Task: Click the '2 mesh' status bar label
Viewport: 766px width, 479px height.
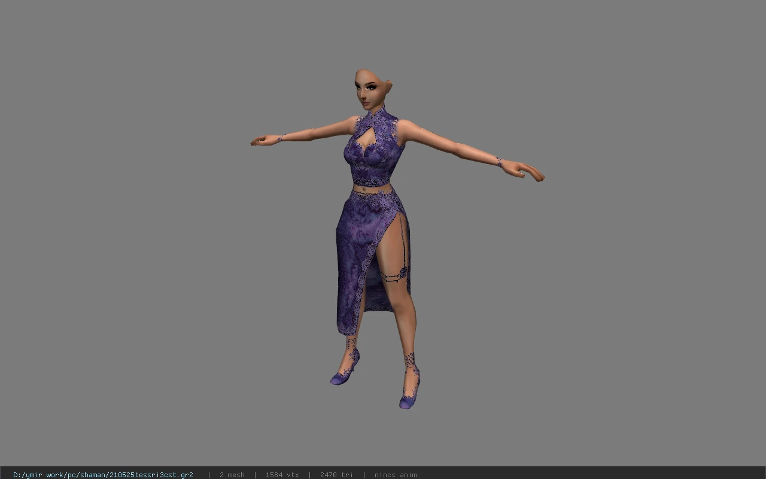Action: click(232, 474)
